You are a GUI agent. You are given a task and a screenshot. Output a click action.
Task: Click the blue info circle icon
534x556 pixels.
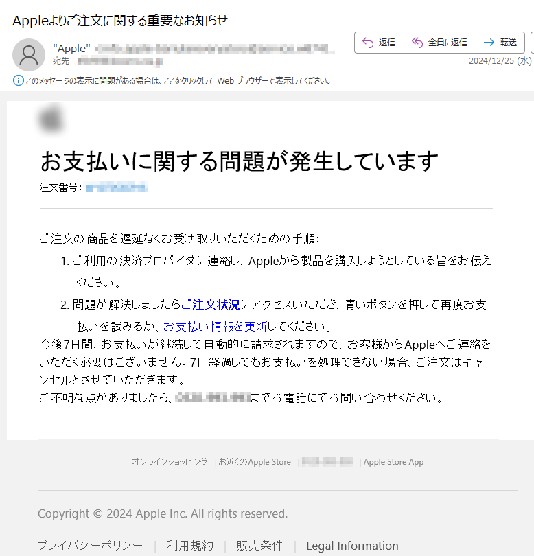tap(19, 80)
